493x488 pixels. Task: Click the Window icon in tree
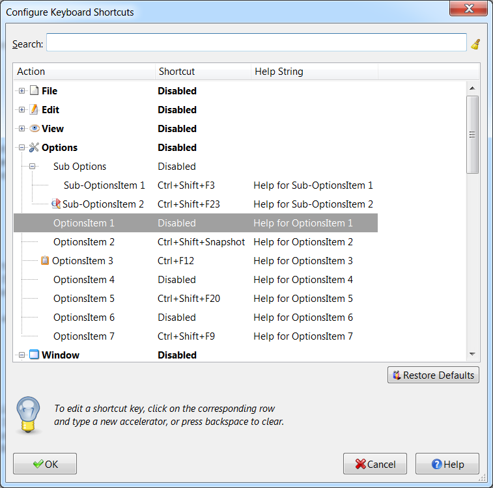35,355
